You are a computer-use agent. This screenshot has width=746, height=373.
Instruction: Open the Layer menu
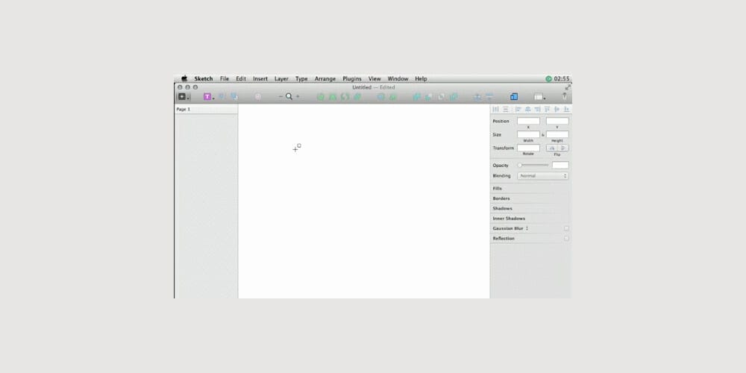[x=281, y=79]
